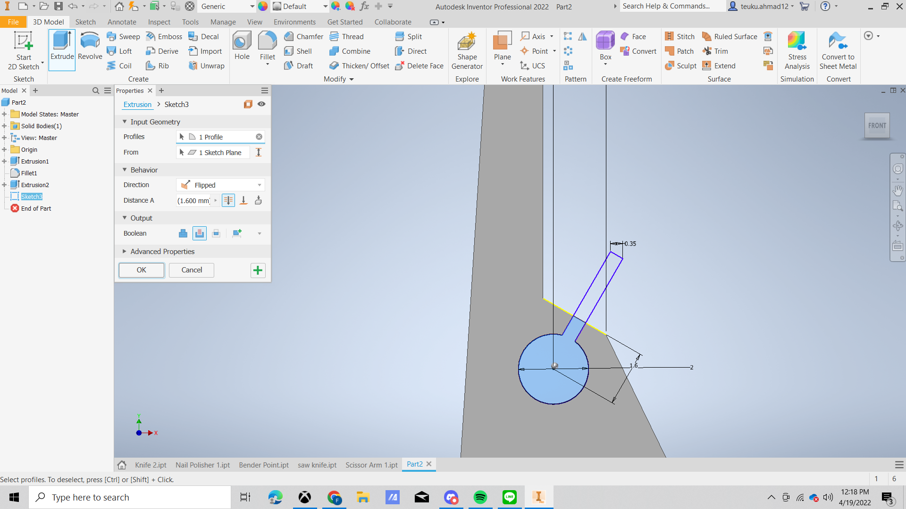Click the Thicken/Offset tool
This screenshot has height=509, width=906.
[x=360, y=66]
